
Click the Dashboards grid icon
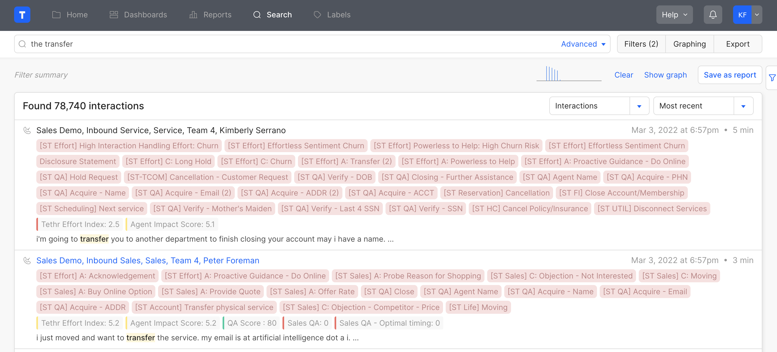click(x=114, y=14)
